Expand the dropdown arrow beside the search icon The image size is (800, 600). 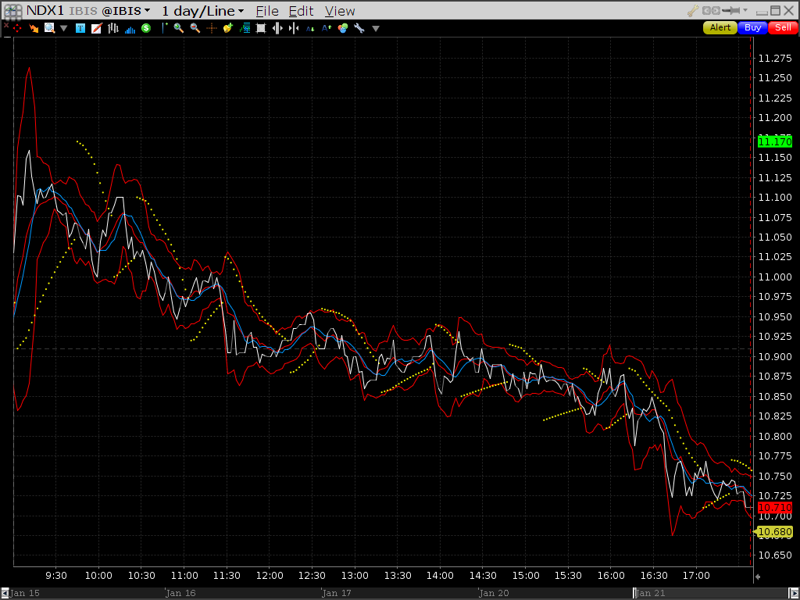pyautogui.click(x=64, y=29)
